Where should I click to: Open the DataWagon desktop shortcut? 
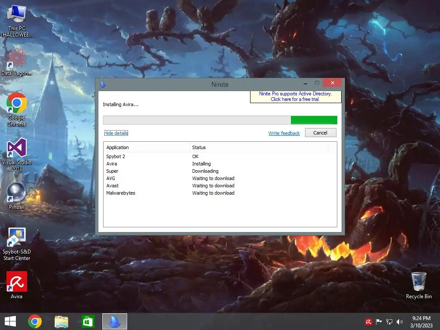pos(17,62)
